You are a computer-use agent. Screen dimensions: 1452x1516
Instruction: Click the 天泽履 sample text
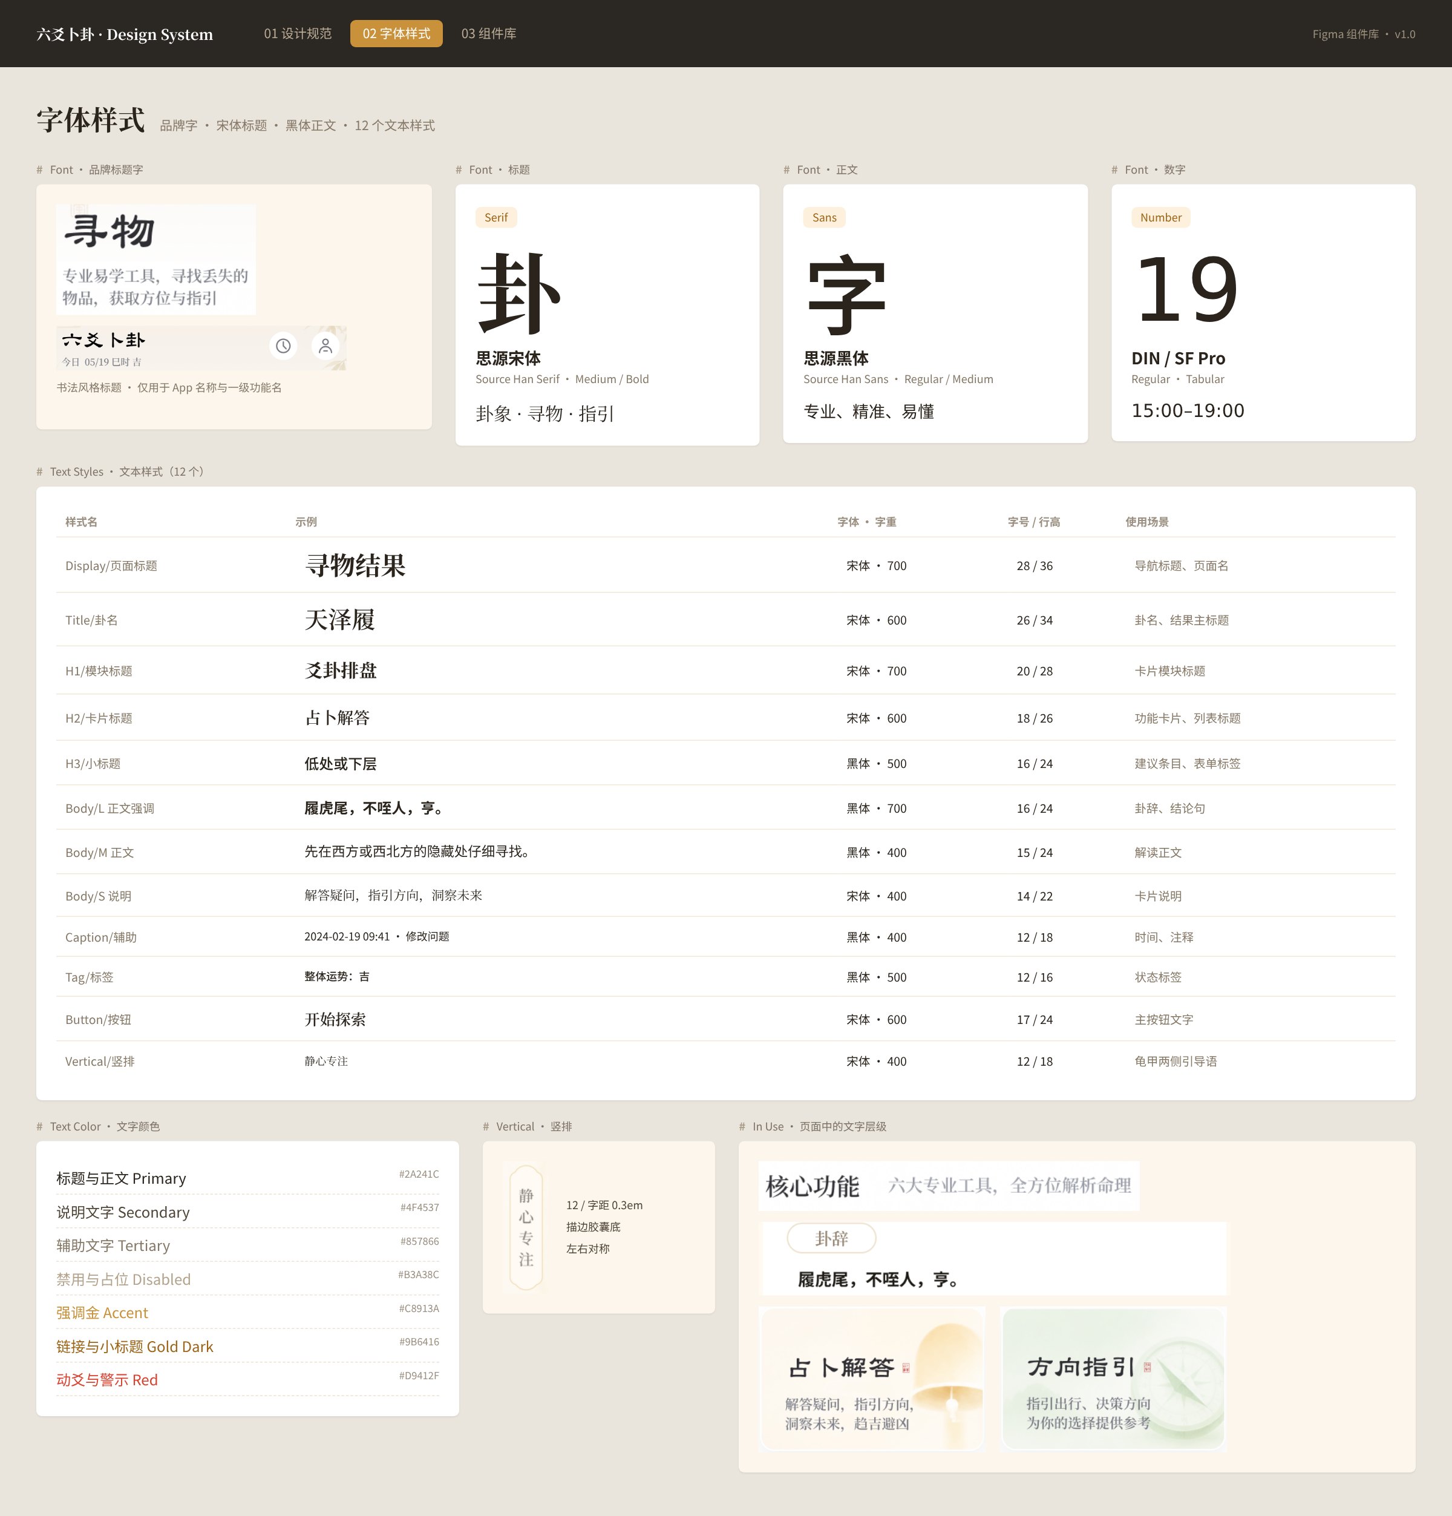(x=339, y=620)
